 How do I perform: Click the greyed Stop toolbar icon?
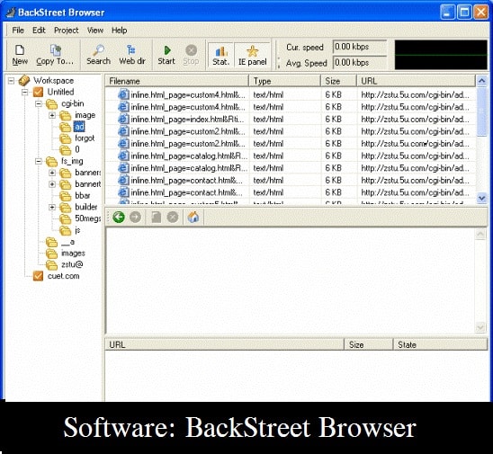pyautogui.click(x=191, y=55)
